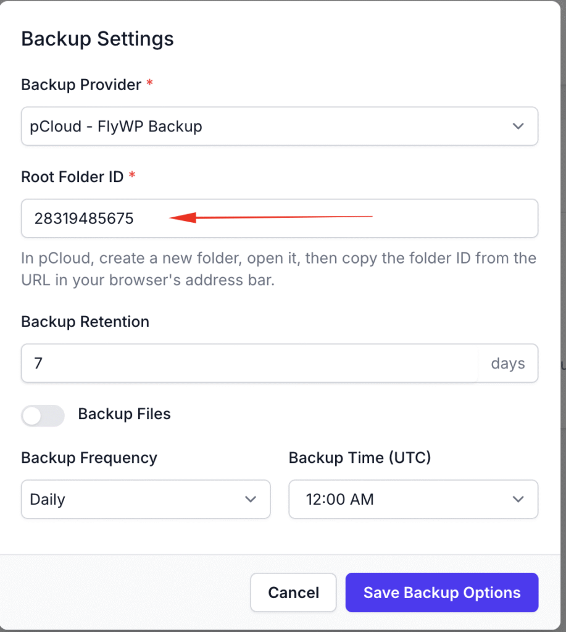This screenshot has height=632, width=566.
Task: Click the "Backup Retention" field label
Action: tap(85, 322)
